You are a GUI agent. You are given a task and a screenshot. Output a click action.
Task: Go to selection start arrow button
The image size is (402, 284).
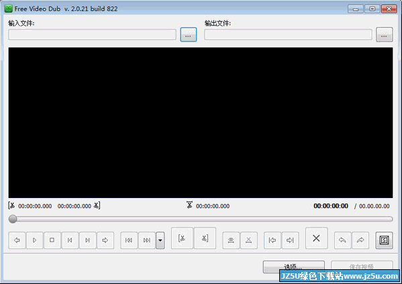click(x=272, y=240)
